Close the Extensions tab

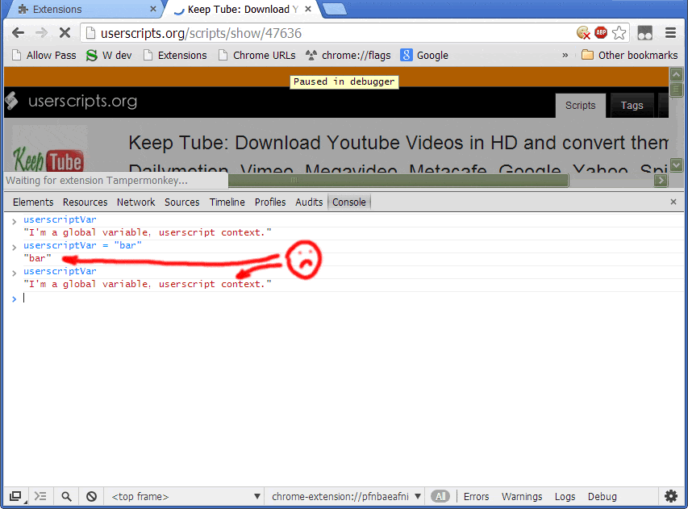(152, 9)
